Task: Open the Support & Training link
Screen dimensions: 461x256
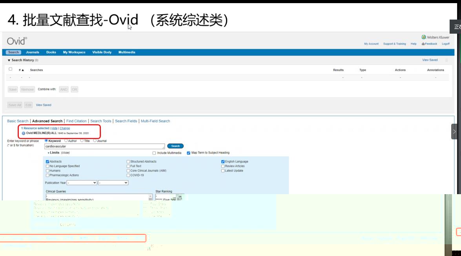Action: [395, 44]
